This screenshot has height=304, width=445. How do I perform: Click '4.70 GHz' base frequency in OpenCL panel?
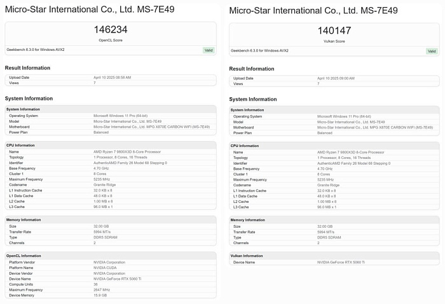click(101, 169)
